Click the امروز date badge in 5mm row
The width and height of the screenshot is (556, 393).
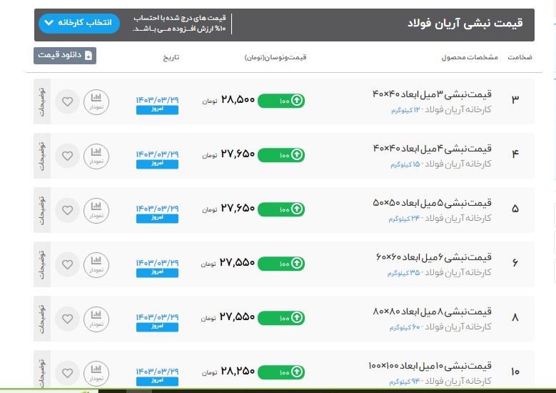pos(157,218)
